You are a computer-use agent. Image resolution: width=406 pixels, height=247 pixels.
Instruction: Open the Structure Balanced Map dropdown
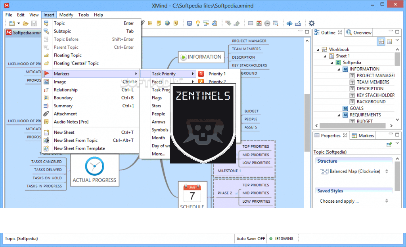[387, 171]
